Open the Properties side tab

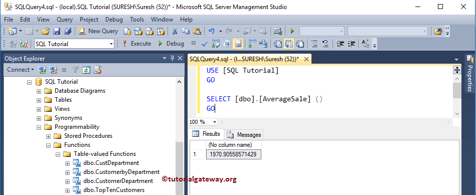(470, 74)
